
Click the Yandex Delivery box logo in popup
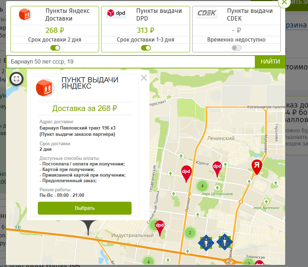tap(45, 88)
